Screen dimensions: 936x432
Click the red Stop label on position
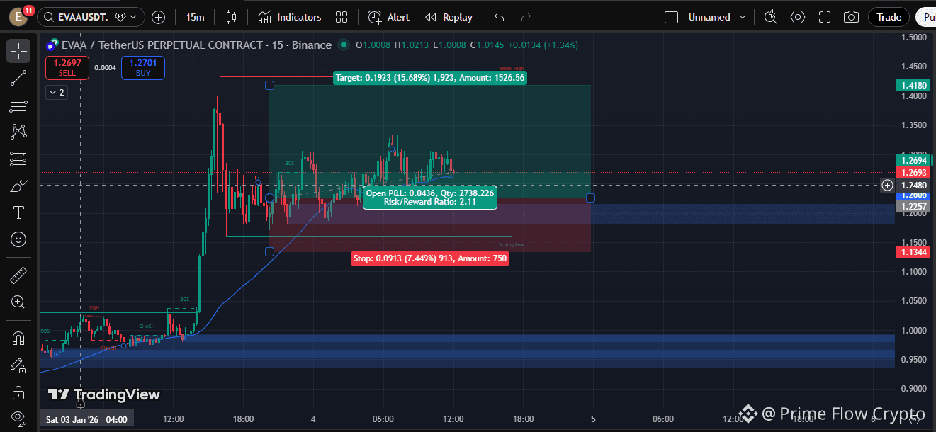(430, 258)
